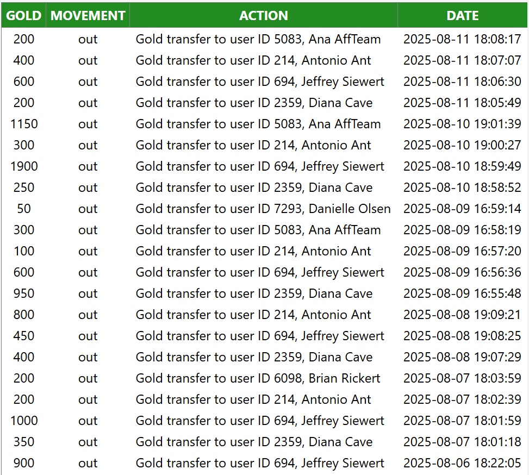The image size is (529, 475).
Task: Click the DATE column header
Action: [463, 16]
